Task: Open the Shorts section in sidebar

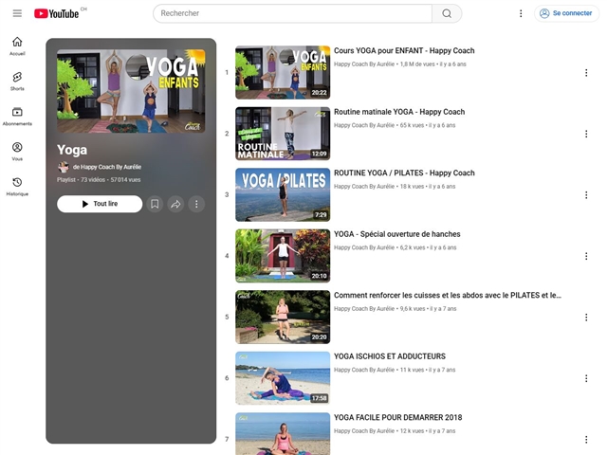Action: tap(17, 82)
